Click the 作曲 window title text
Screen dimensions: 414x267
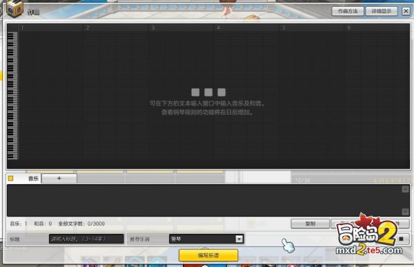pos(34,12)
